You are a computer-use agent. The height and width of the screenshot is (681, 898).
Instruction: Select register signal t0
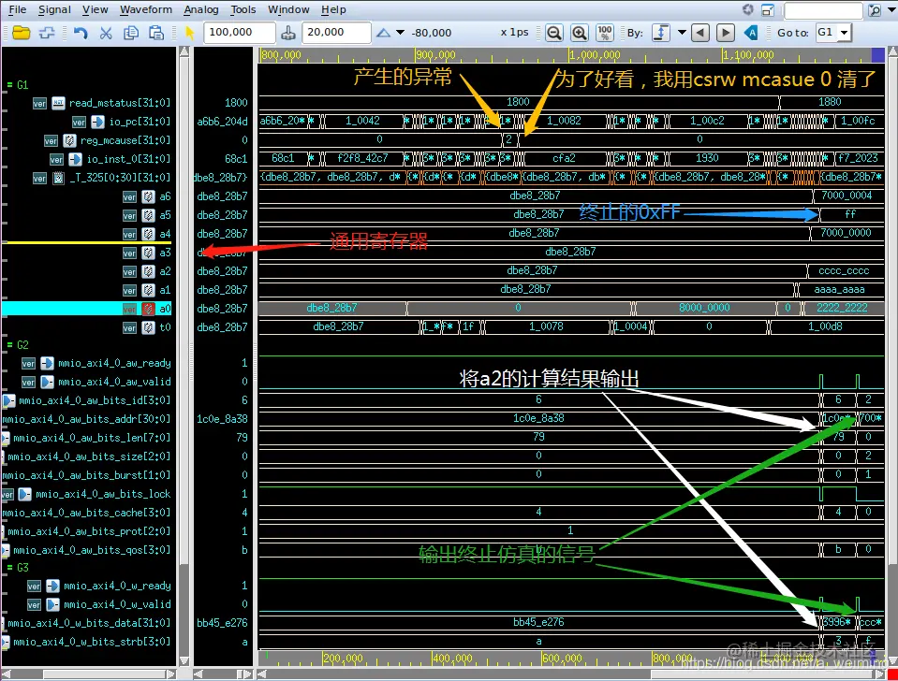pyautogui.click(x=165, y=327)
